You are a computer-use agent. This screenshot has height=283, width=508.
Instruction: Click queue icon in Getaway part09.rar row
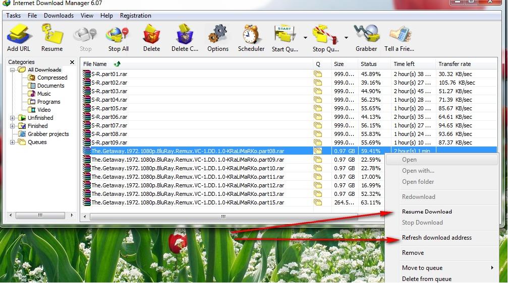click(x=318, y=160)
